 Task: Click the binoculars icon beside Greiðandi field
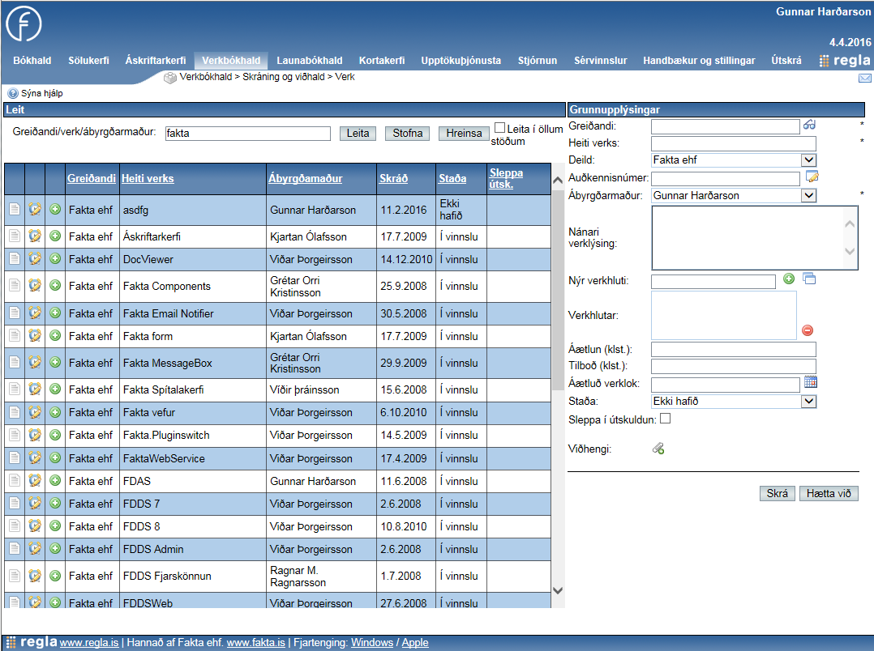pos(809,126)
